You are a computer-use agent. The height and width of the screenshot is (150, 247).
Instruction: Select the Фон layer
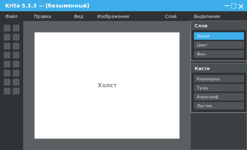(x=219, y=54)
